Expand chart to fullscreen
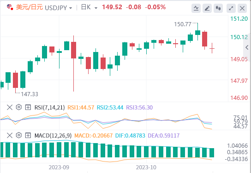Screen dimensions: 251x173 tap(231, 8)
